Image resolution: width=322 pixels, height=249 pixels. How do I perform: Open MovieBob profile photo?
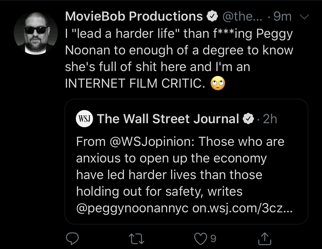pos(36,33)
